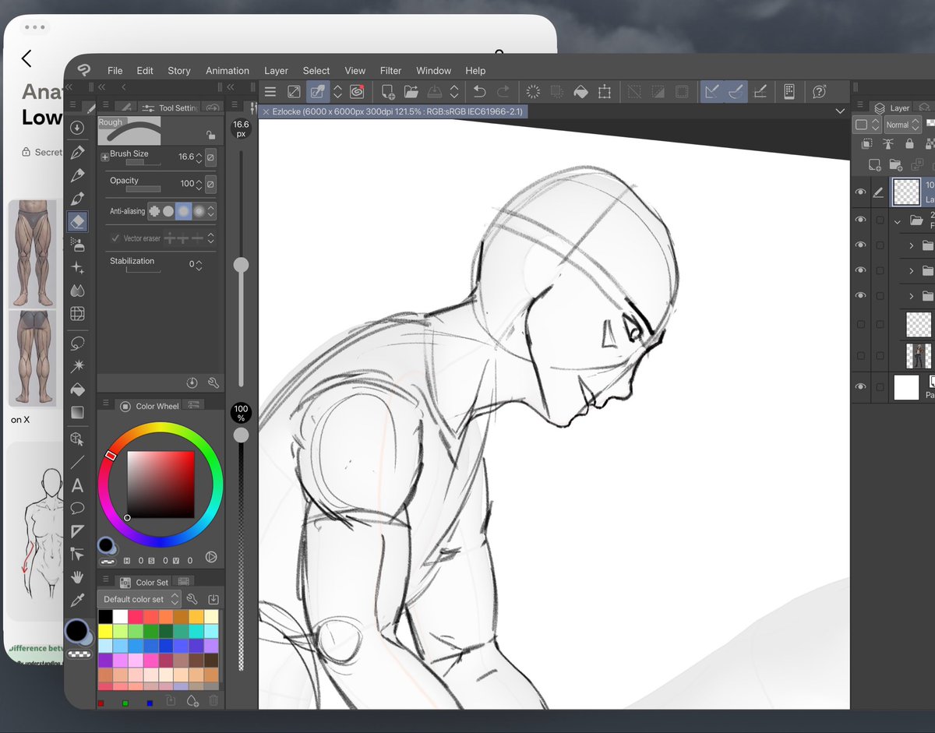
Task: Select the Eraser tool in the toolbar
Action: pos(77,222)
